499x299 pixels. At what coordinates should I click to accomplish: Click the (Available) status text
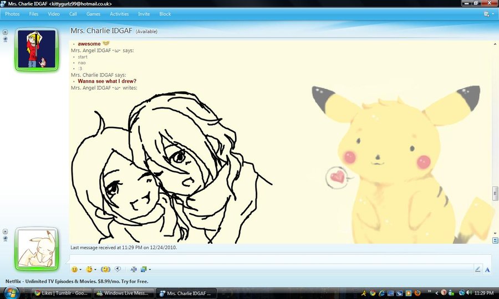pyautogui.click(x=146, y=32)
